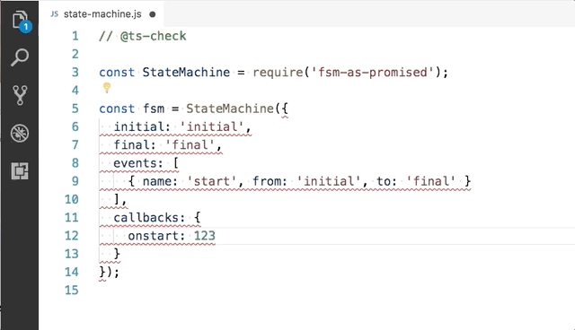Open the Search panel
This screenshot has width=575, height=330.
click(20, 57)
